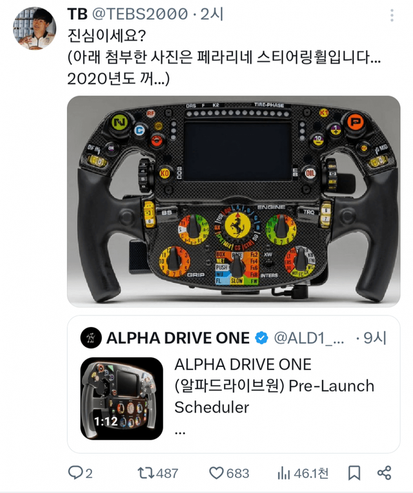Image resolution: width=413 pixels, height=493 pixels.
Task: Click the 9시 timestamp in quoted tweet
Action: [x=375, y=338]
